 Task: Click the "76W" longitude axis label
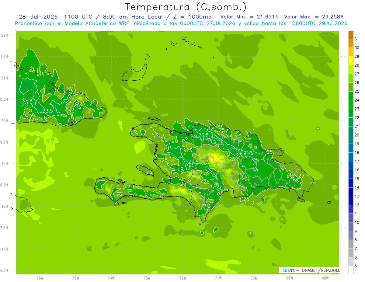coord(40,278)
